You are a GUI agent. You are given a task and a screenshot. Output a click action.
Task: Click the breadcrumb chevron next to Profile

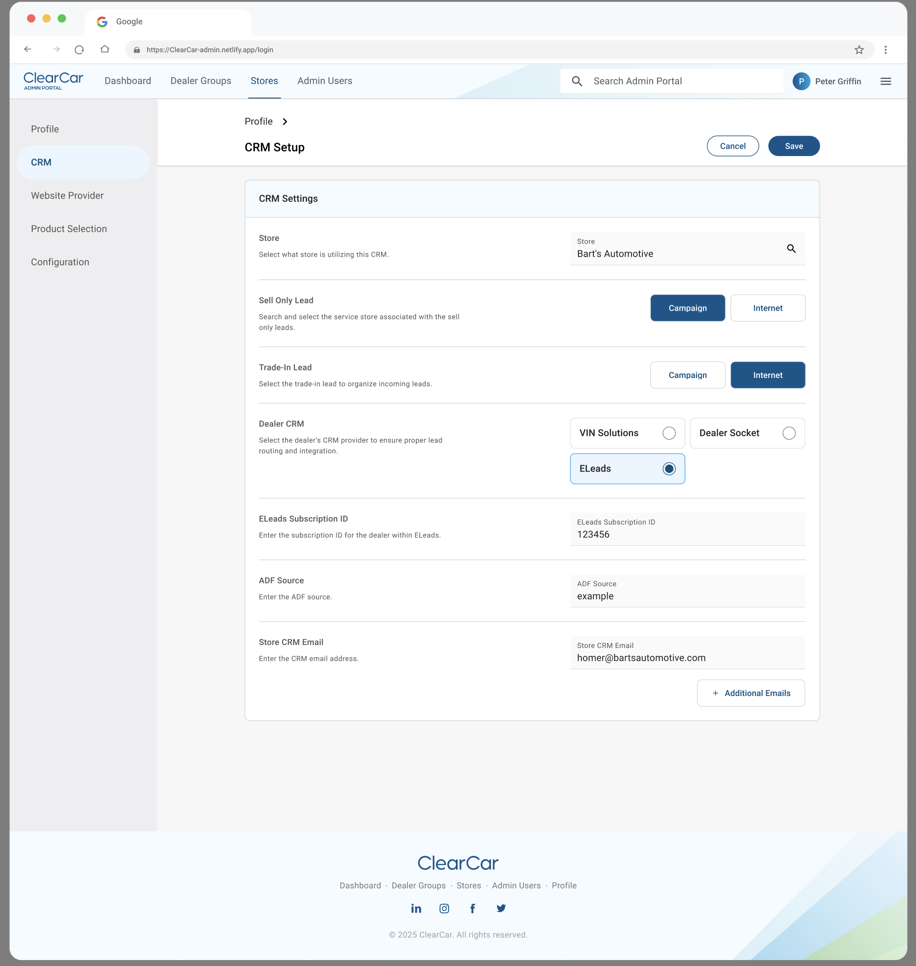(286, 121)
